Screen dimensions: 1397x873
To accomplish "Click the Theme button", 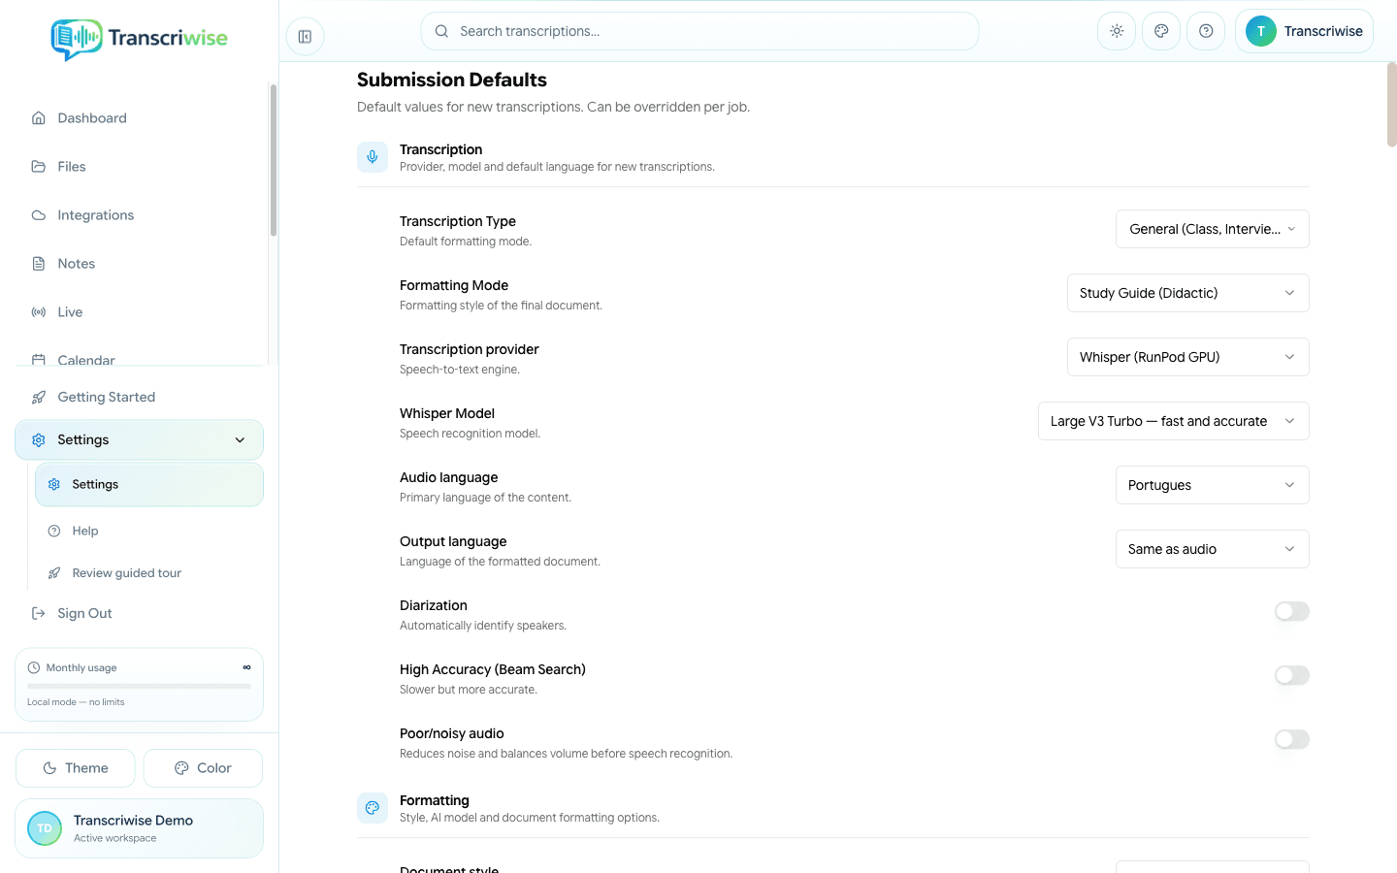I will (76, 768).
